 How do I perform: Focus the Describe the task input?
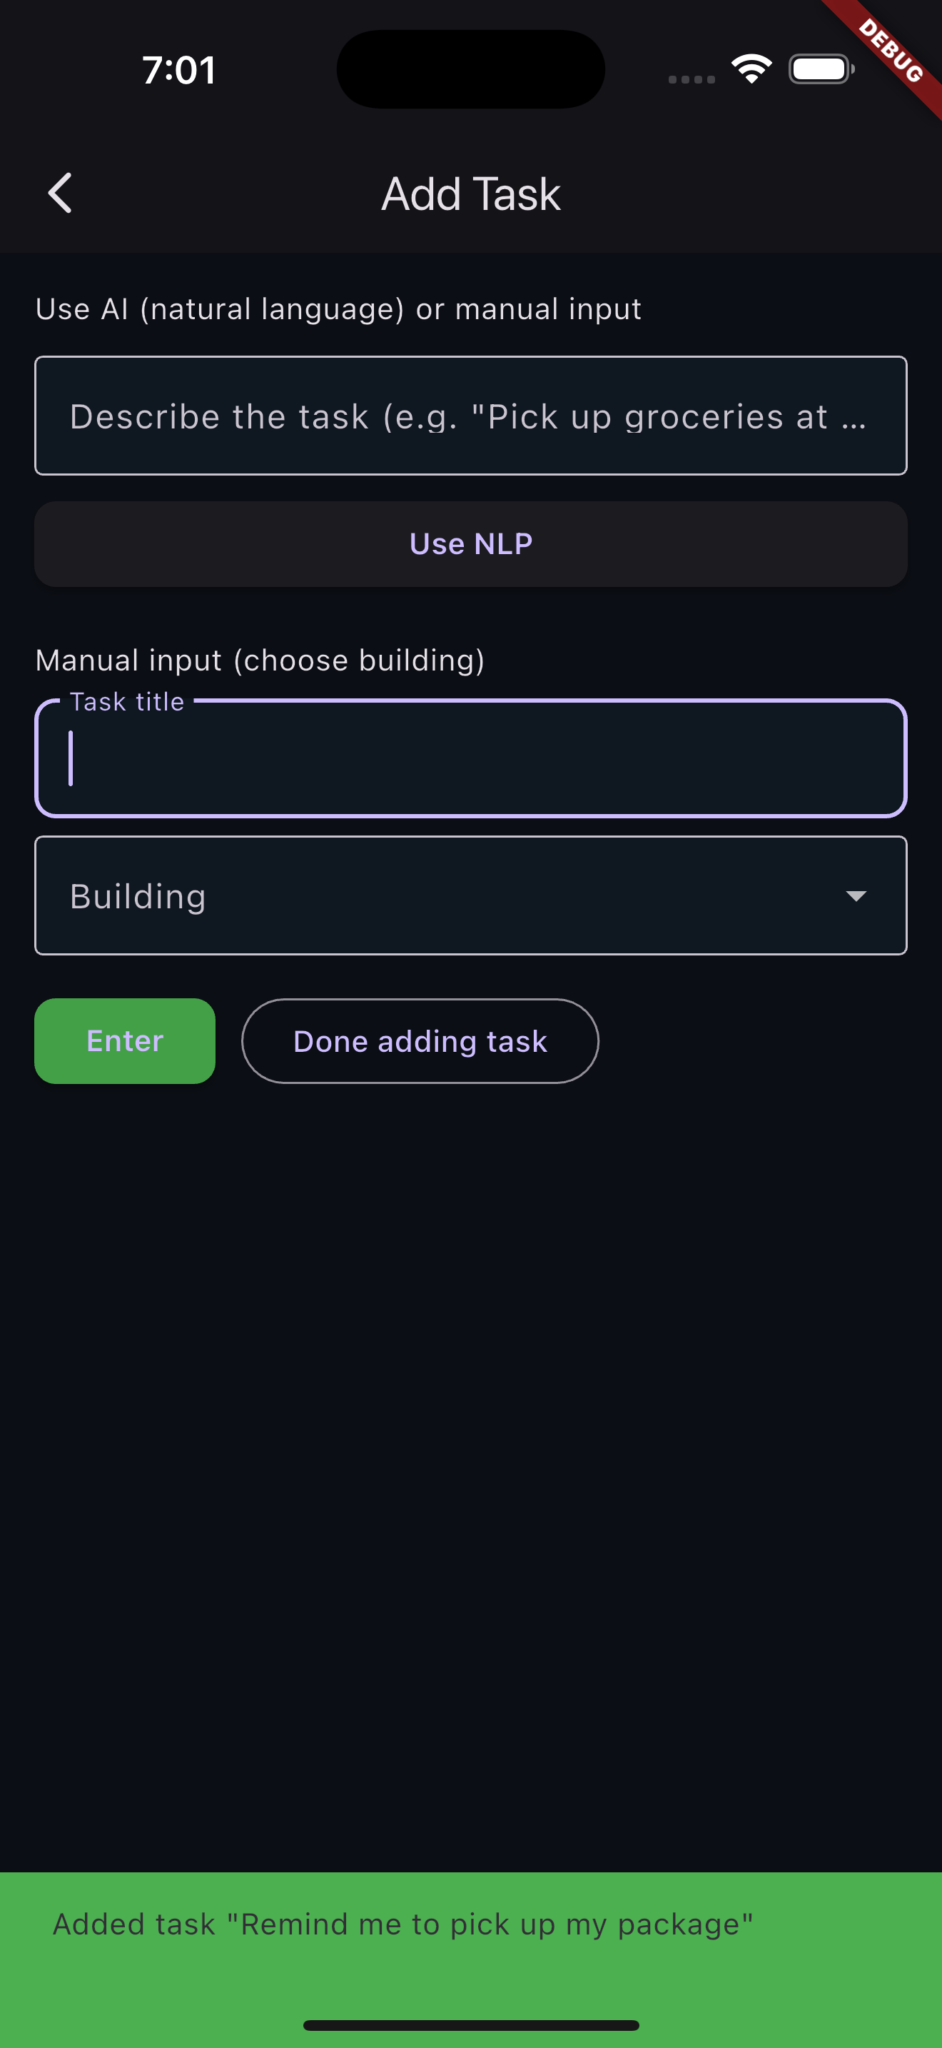(471, 416)
